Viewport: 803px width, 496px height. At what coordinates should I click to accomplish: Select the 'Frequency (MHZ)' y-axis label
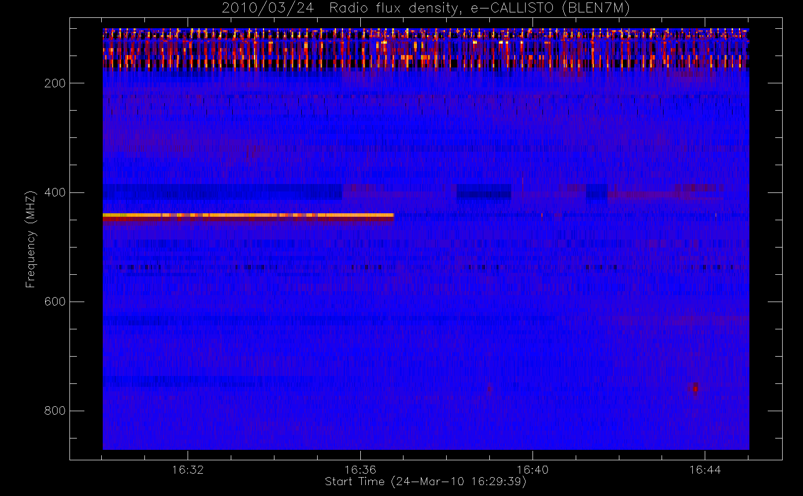click(31, 239)
